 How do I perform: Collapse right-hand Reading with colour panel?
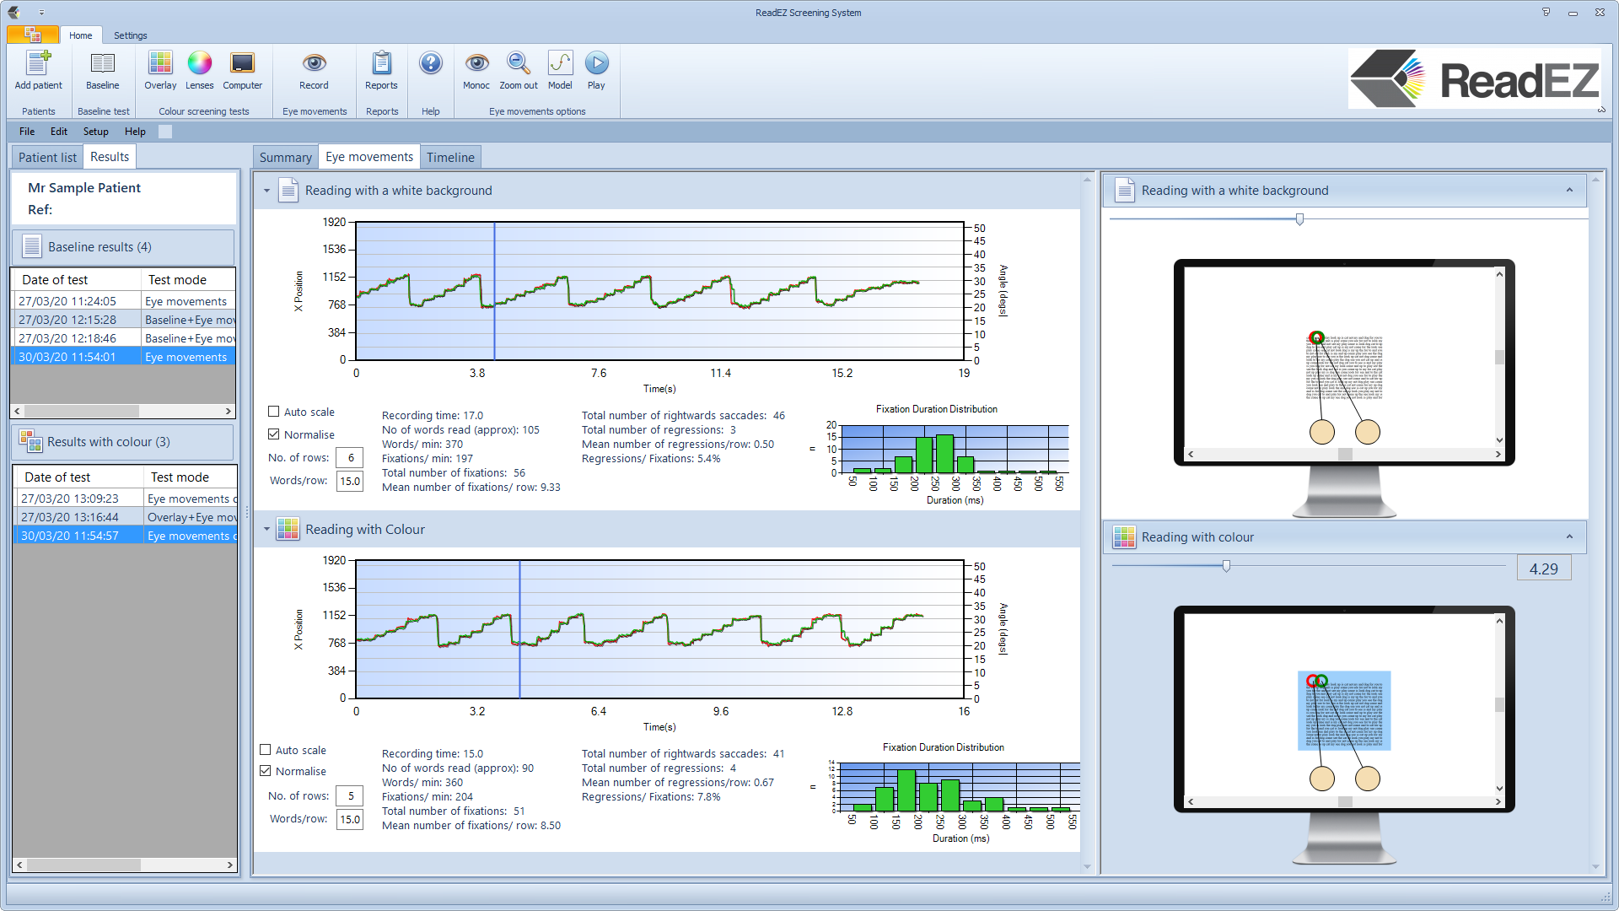1569,537
